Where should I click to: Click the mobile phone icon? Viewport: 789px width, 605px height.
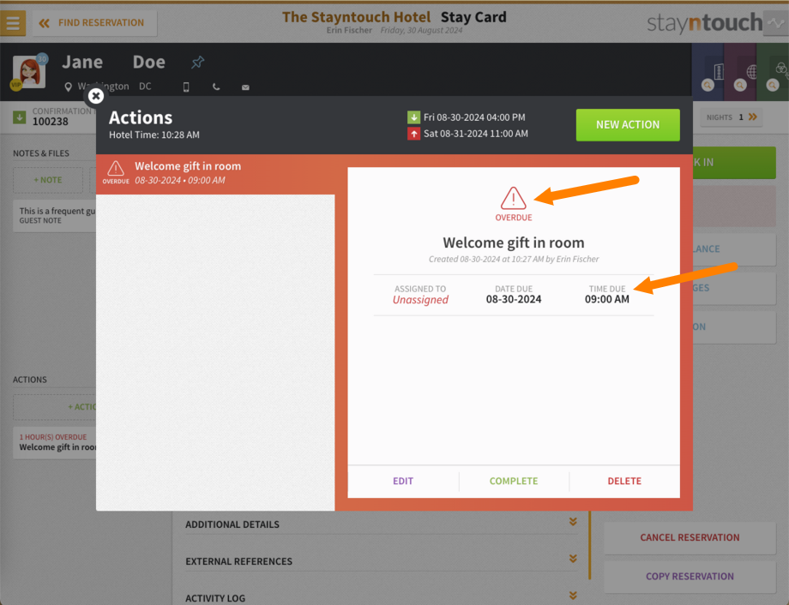tap(186, 87)
